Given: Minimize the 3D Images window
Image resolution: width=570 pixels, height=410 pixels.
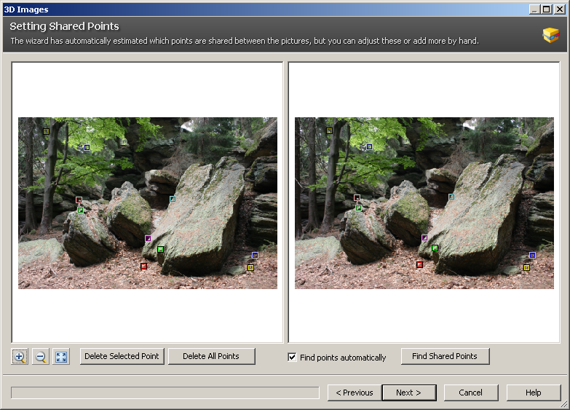Looking at the screenshot, I should [534, 9].
